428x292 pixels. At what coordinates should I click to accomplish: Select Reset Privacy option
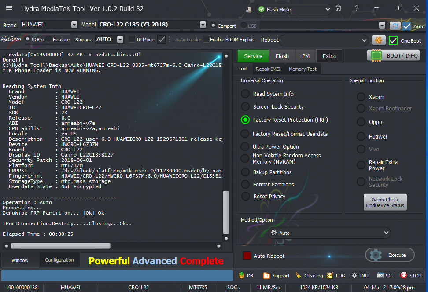click(x=245, y=196)
